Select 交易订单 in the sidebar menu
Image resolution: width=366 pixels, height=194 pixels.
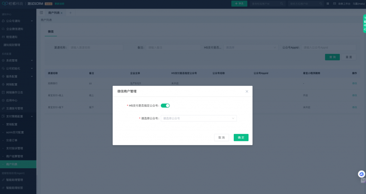[12, 140]
